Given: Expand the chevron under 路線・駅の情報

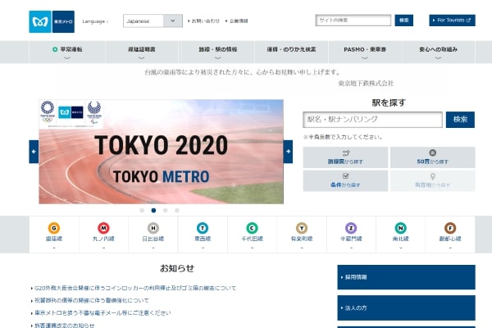Looking at the screenshot, I should click(x=218, y=58).
